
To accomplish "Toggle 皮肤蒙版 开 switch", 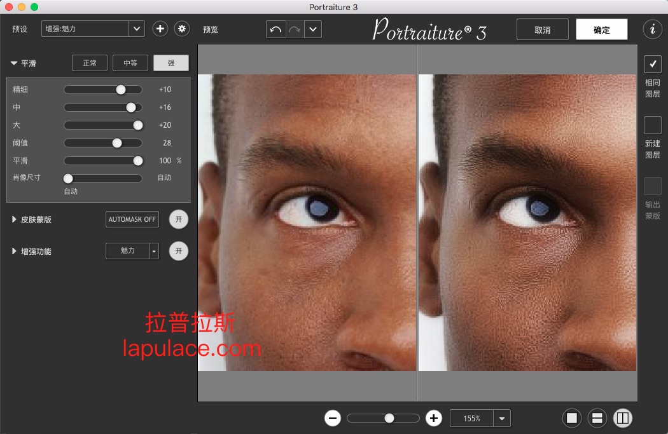I will pos(179,219).
